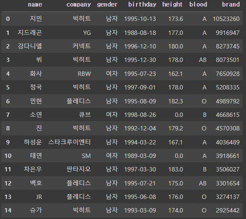246x219 pixels.
Task: Click birthday '1997-03-30'
Action: pyautogui.click(x=140, y=169)
